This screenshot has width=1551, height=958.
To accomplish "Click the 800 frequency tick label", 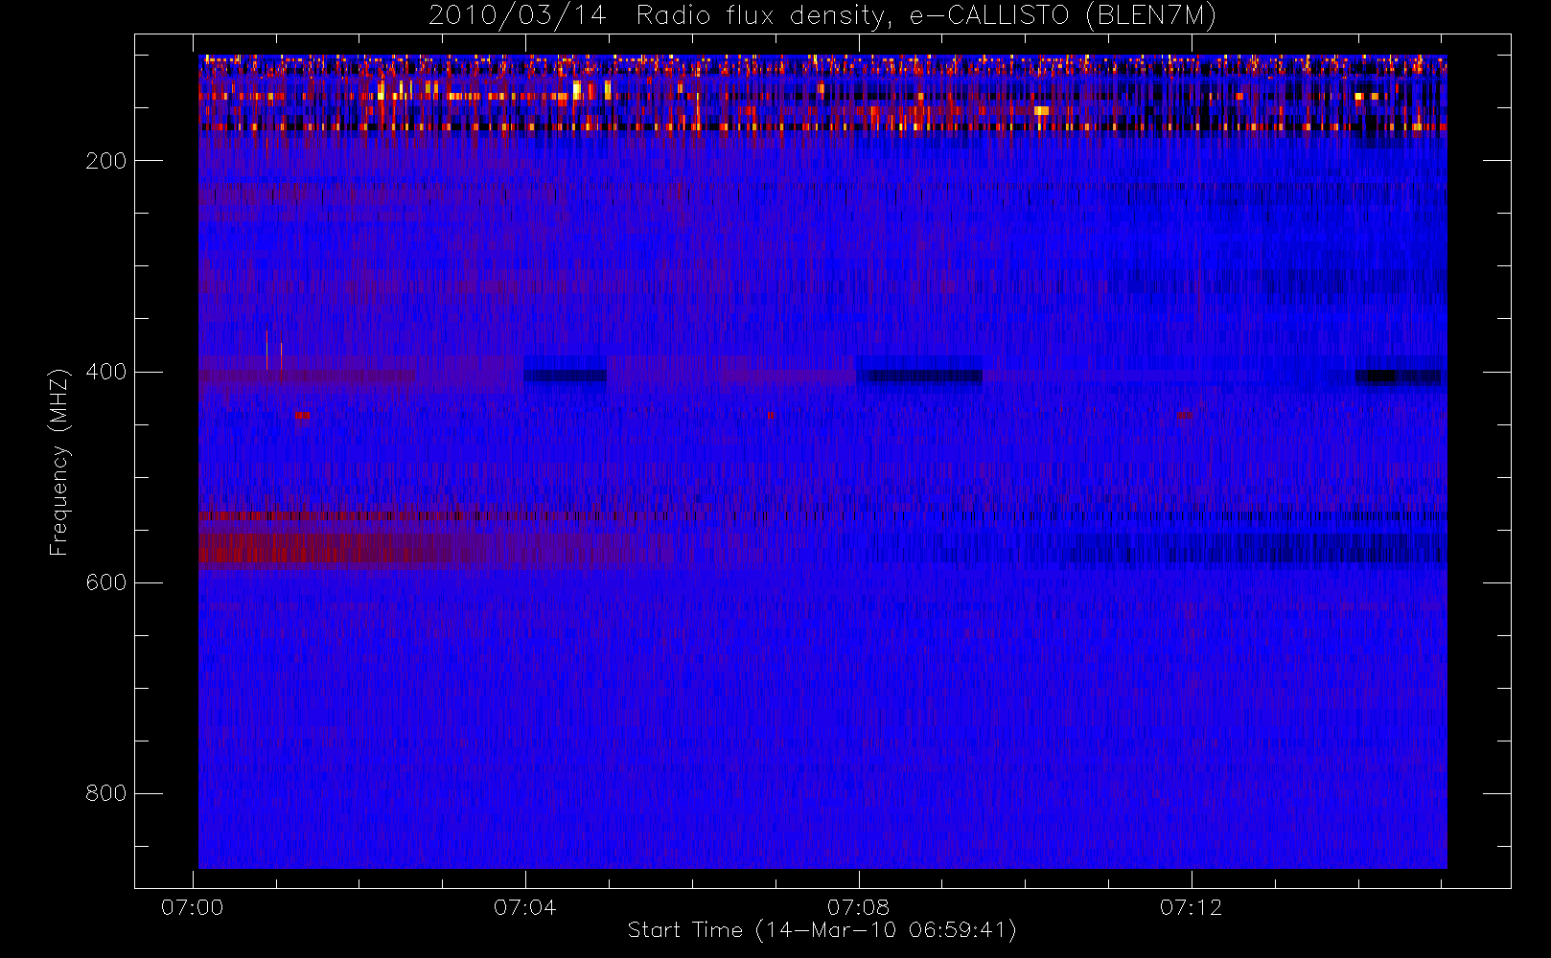I will pos(105,793).
